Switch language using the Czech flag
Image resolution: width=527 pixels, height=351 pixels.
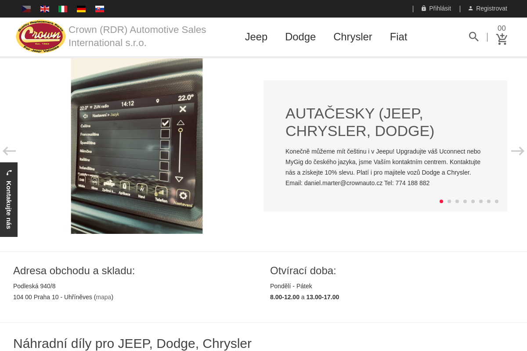click(x=26, y=9)
